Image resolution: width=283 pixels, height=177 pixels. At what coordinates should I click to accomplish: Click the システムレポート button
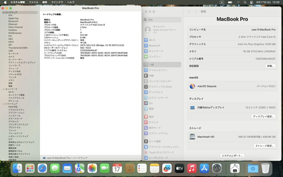232,156
